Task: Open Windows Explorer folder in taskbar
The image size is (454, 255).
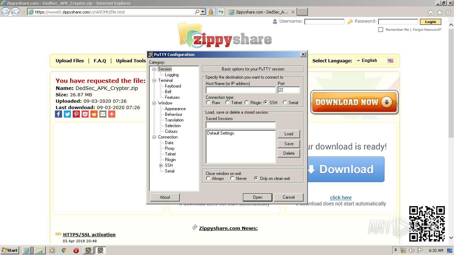Action: click(x=40, y=250)
